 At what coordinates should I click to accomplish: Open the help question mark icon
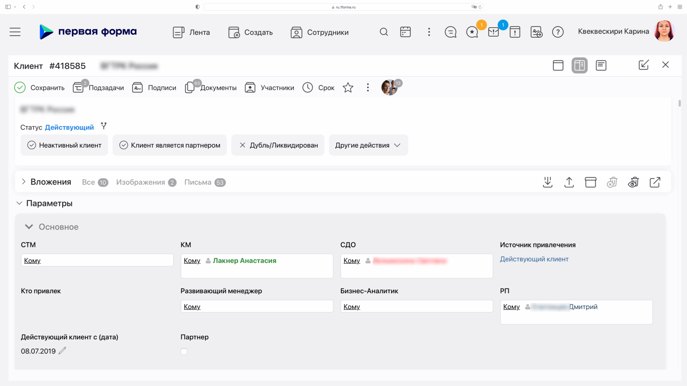557,32
